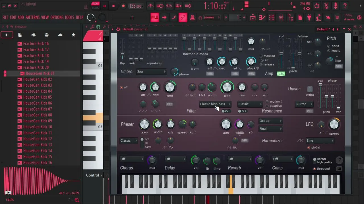Toggle the link controller chain icon
The height and width of the screenshot is (204, 364).
(x=183, y=18)
